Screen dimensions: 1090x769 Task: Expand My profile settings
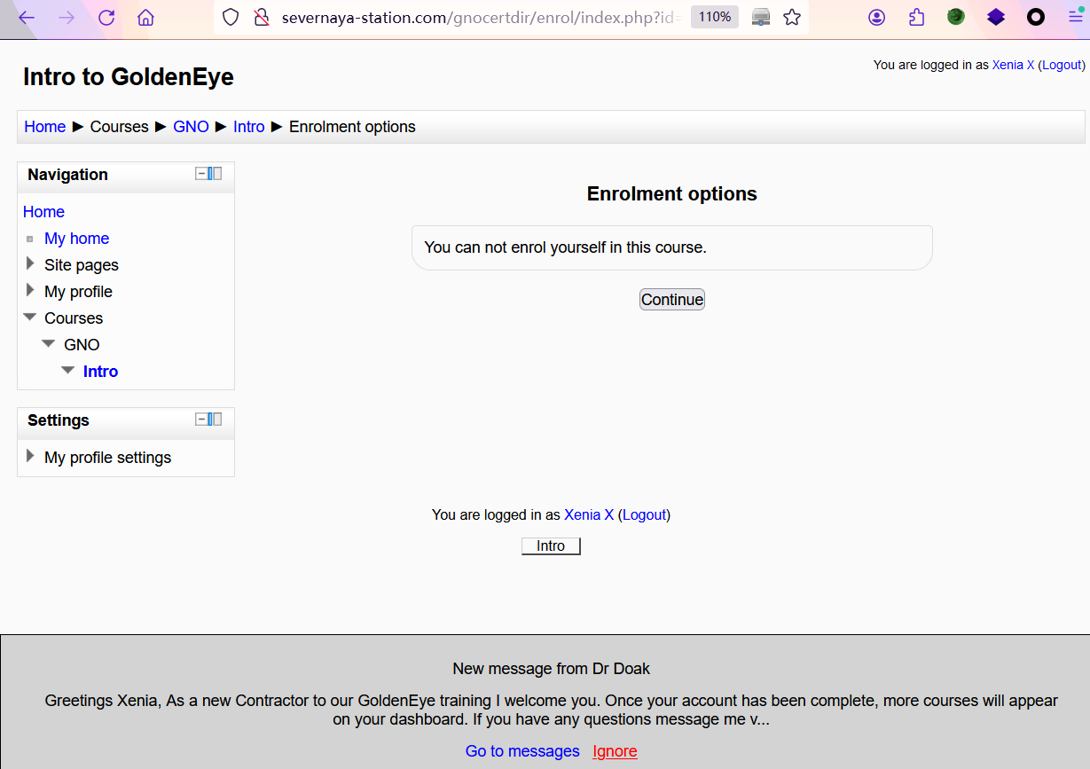[x=31, y=457]
